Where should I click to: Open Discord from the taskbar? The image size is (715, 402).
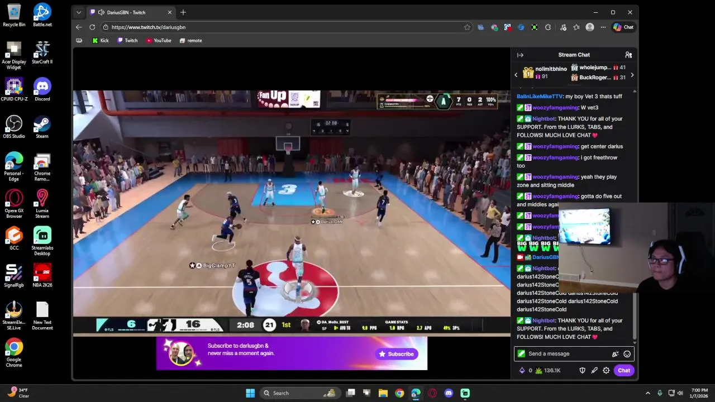[449, 393]
